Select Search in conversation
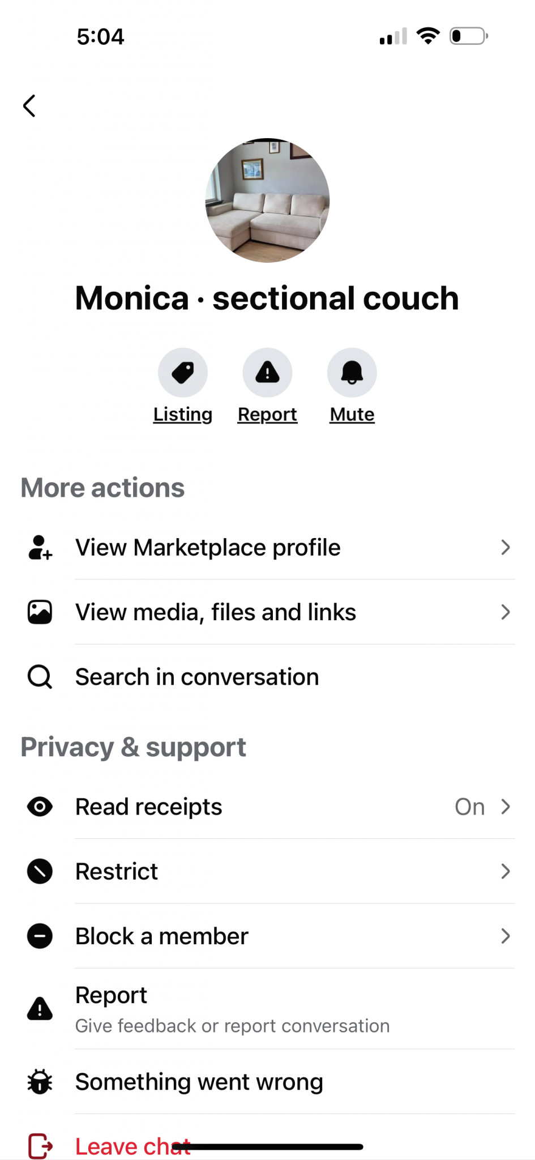 click(x=197, y=677)
